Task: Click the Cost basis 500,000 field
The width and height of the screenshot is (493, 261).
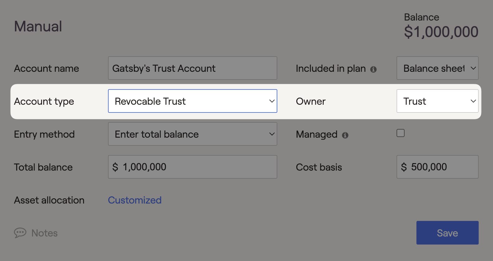Action: (x=437, y=167)
